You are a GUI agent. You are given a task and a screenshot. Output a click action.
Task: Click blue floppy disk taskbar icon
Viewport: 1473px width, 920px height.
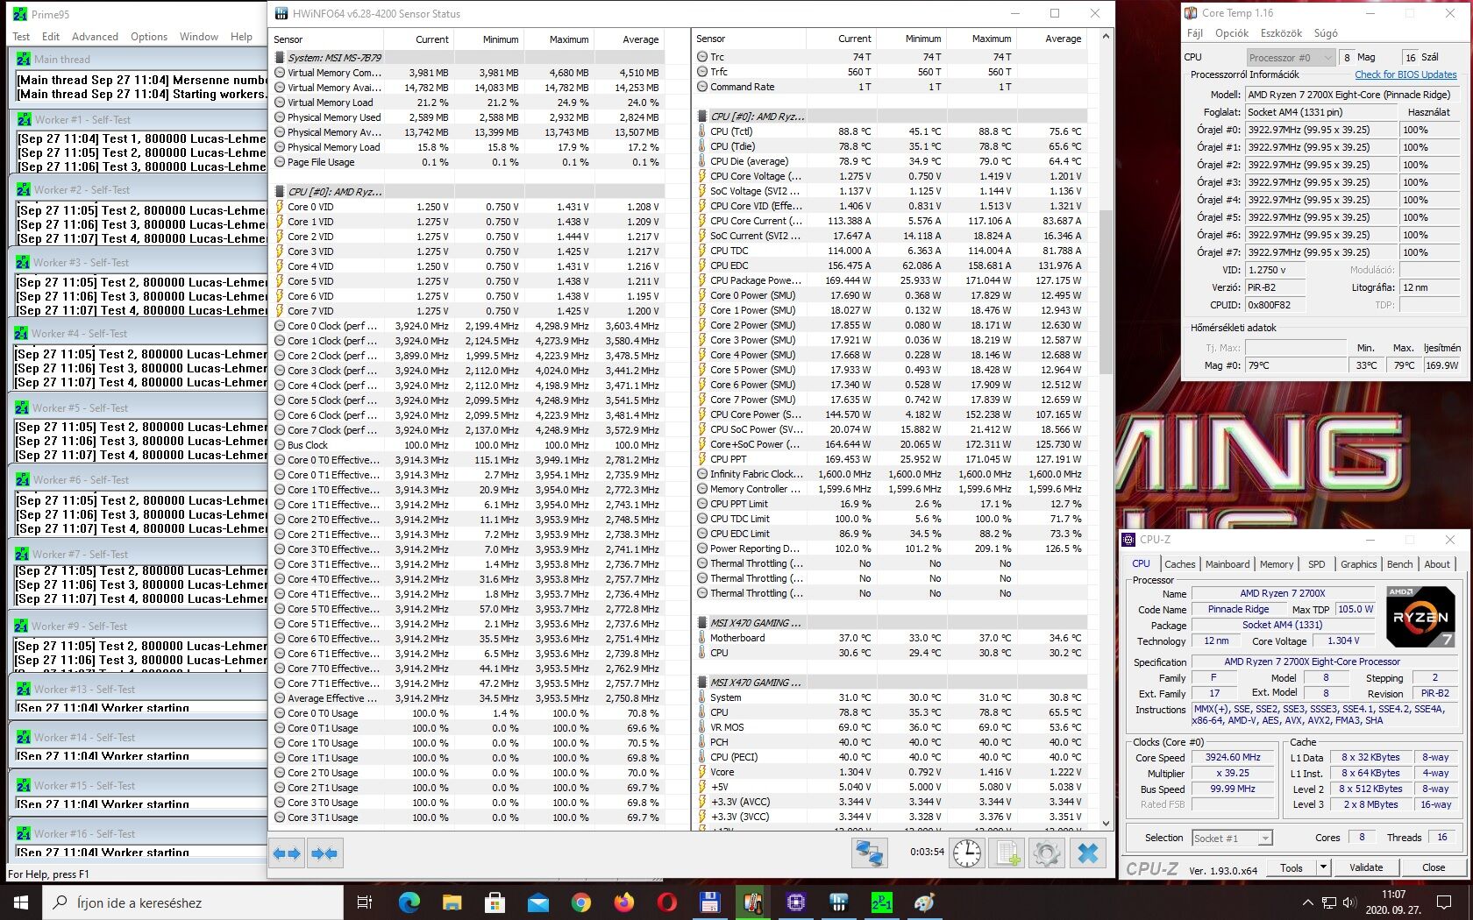(x=709, y=902)
